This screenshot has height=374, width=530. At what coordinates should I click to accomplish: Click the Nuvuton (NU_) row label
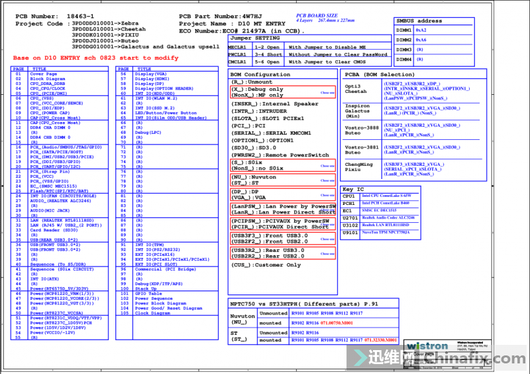click(x=242, y=319)
